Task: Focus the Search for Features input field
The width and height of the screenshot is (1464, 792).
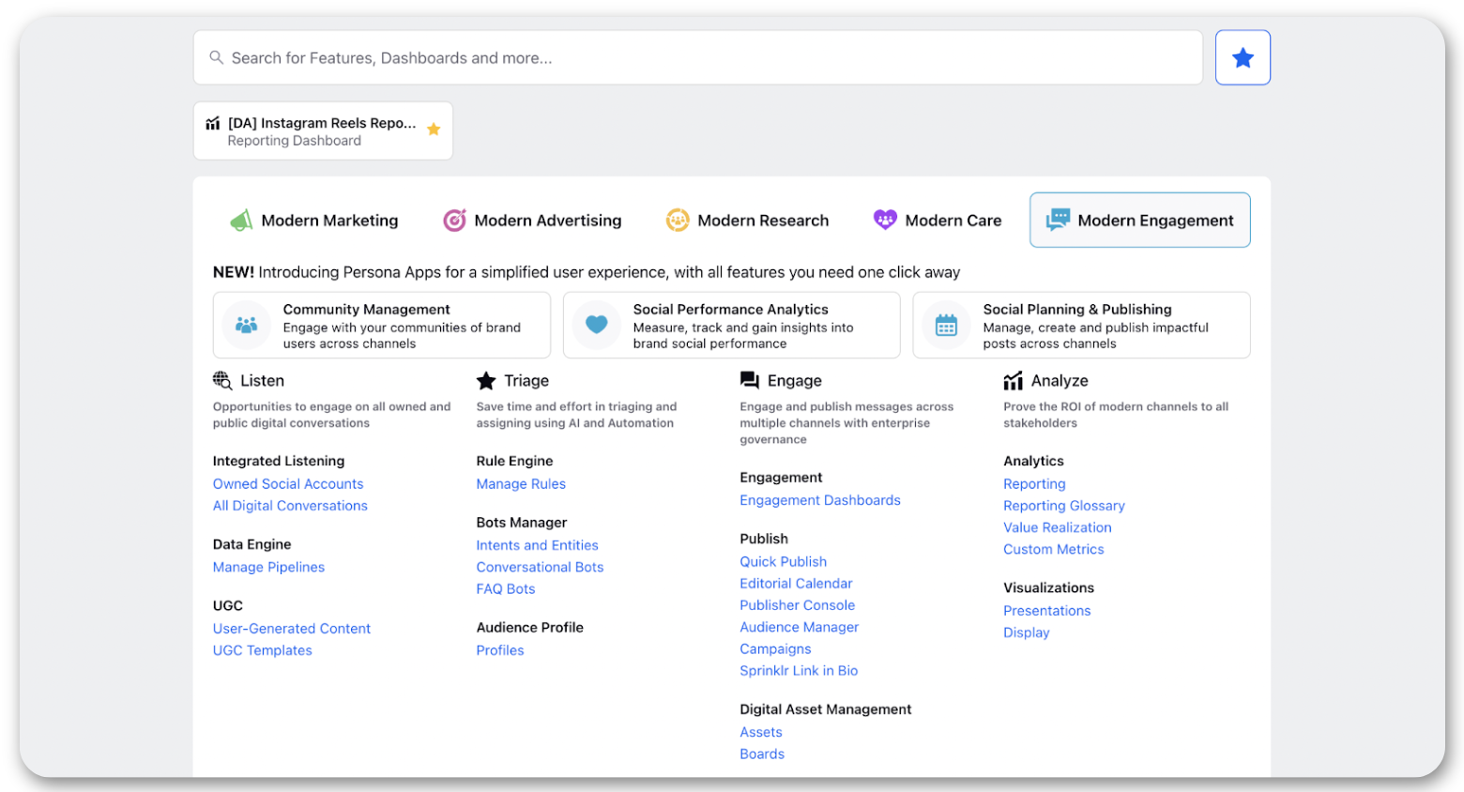Action: [698, 57]
